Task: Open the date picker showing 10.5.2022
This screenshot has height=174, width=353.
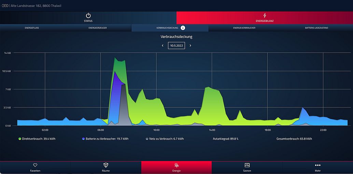Action: coord(176,45)
